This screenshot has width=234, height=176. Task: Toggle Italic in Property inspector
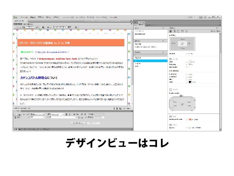pos(70,114)
